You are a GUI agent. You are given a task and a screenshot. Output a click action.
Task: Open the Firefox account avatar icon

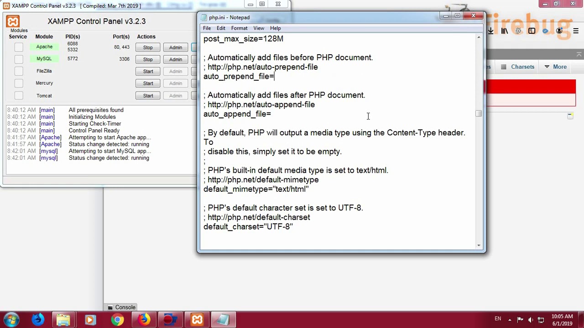559,31
